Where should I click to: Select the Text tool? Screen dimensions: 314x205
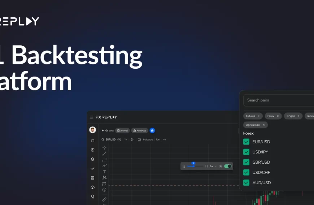[x=104, y=172]
